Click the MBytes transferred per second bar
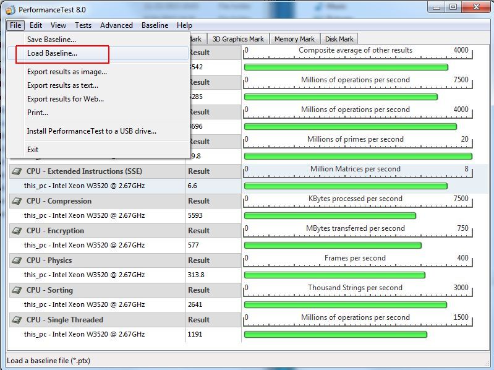Screen dimensions: 494x370 333,245
